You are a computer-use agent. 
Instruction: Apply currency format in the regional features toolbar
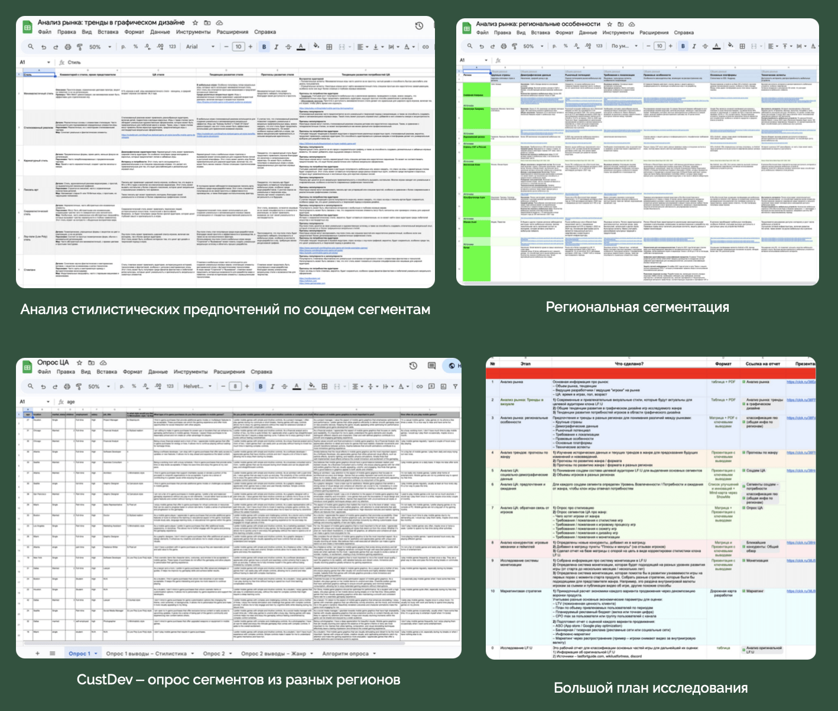tap(555, 46)
